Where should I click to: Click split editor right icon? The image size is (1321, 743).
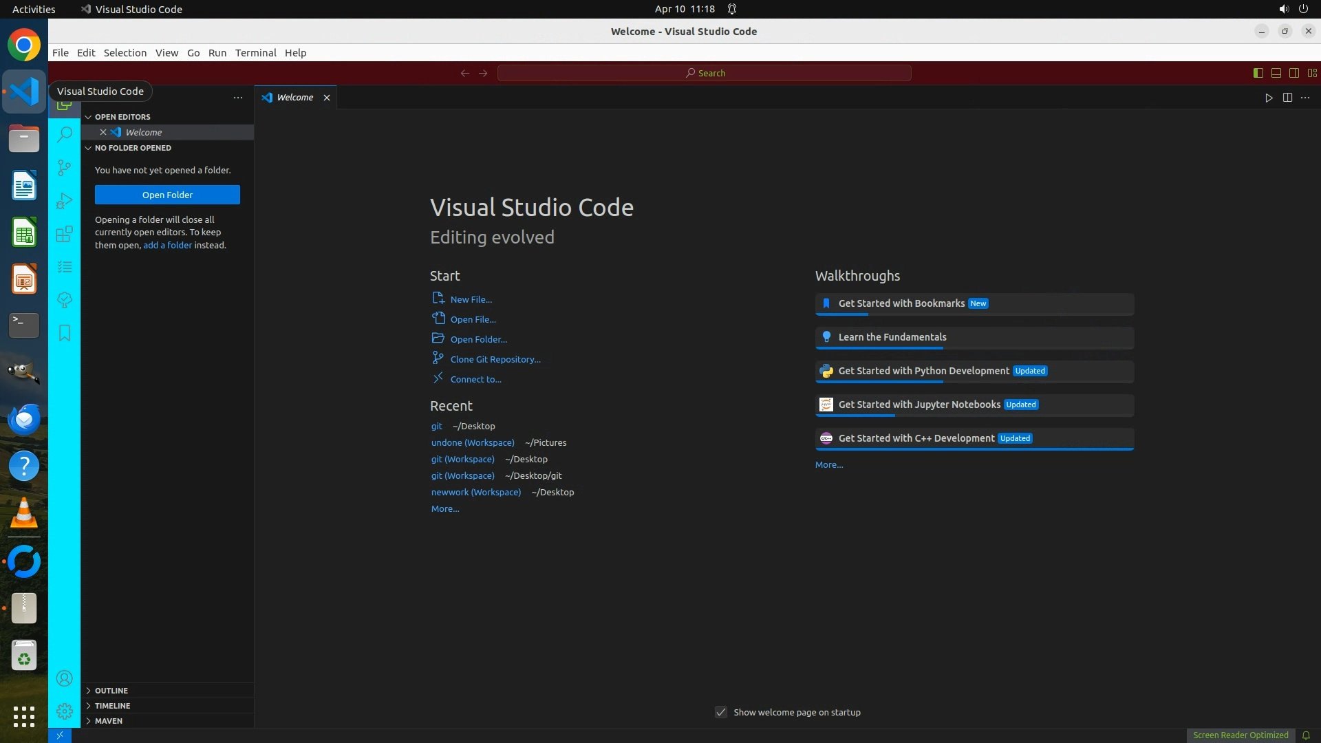point(1287,98)
